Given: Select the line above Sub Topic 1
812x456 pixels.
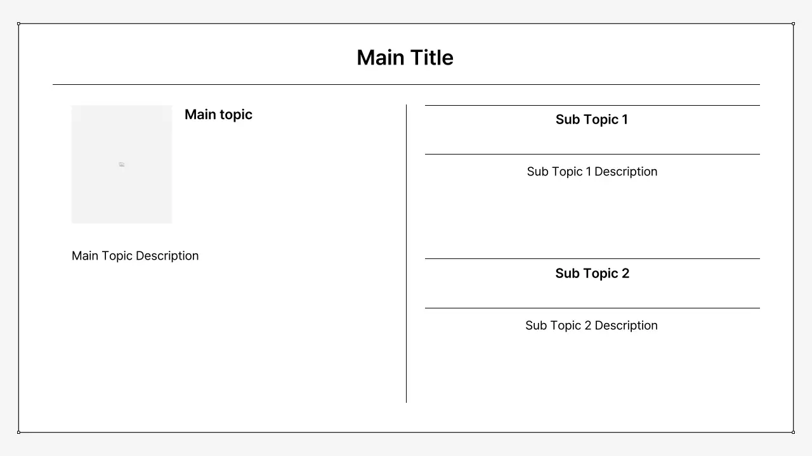Looking at the screenshot, I should (x=592, y=105).
